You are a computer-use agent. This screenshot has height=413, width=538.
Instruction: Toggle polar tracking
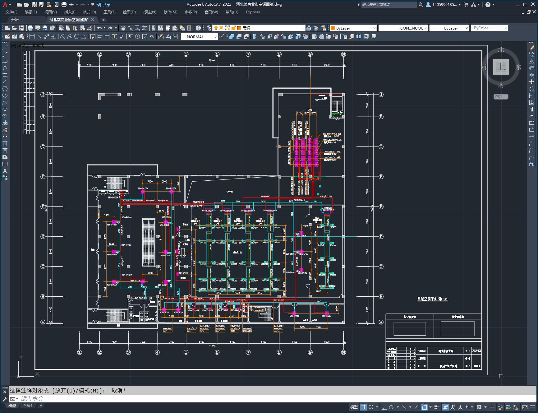click(392, 407)
